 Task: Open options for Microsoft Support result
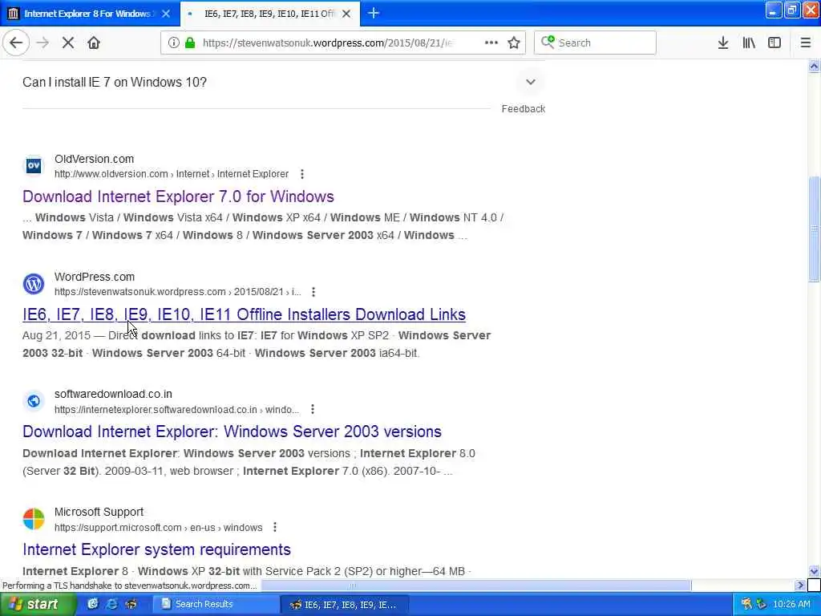click(x=275, y=528)
